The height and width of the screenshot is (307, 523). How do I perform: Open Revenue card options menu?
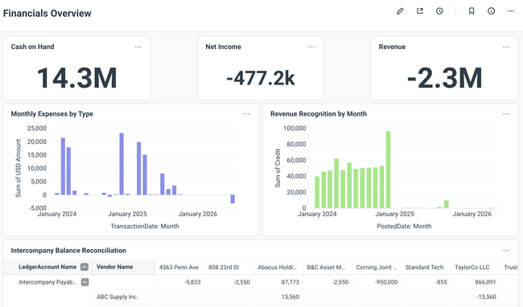[x=505, y=47]
